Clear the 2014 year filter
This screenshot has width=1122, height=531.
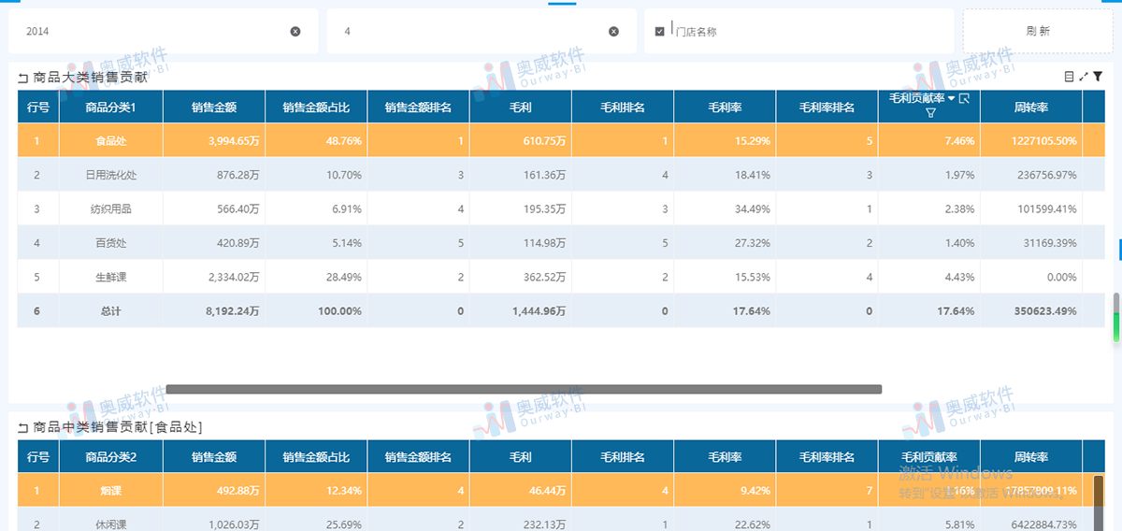click(295, 31)
